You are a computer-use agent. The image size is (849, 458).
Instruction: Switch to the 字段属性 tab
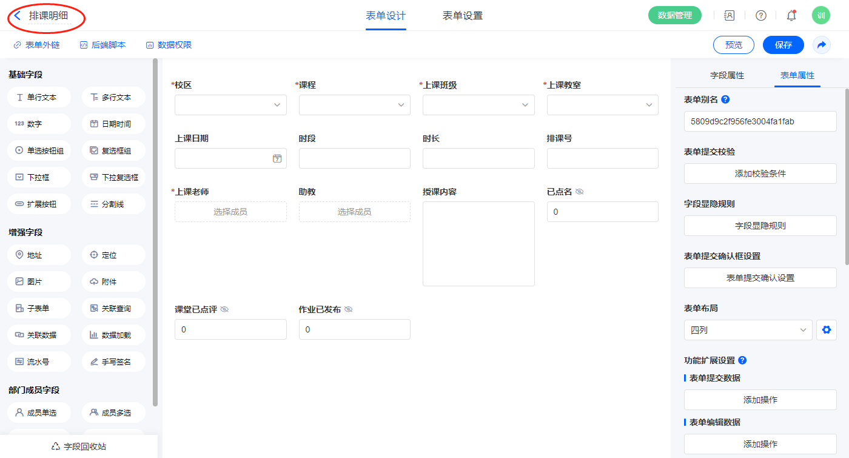click(727, 75)
